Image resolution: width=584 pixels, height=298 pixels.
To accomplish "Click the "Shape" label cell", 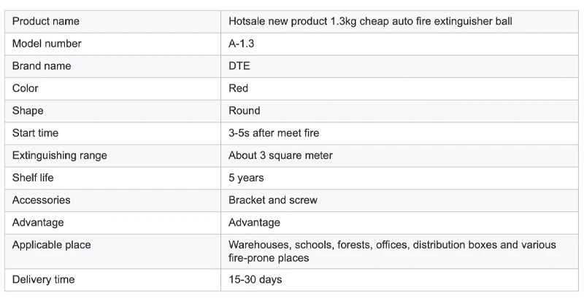I will pyautogui.click(x=28, y=111).
